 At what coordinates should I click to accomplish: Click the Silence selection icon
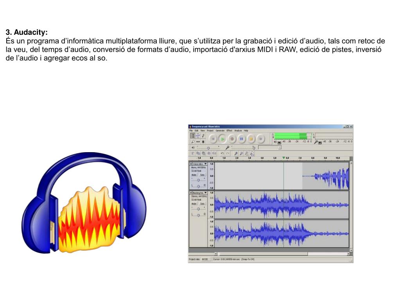214,153
